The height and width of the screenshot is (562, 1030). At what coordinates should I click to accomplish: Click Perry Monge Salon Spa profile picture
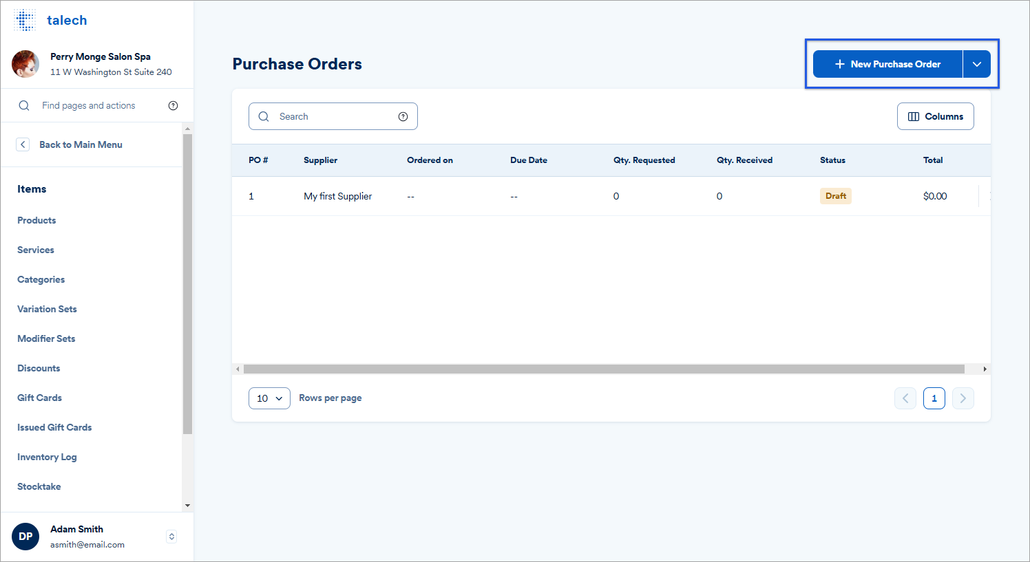pyautogui.click(x=25, y=64)
